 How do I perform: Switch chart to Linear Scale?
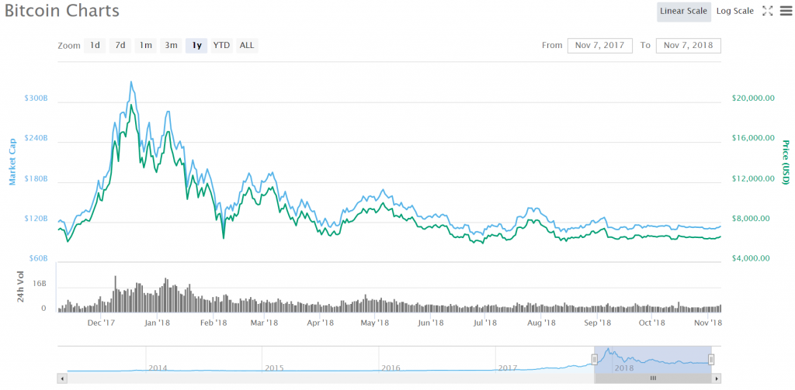(x=683, y=11)
